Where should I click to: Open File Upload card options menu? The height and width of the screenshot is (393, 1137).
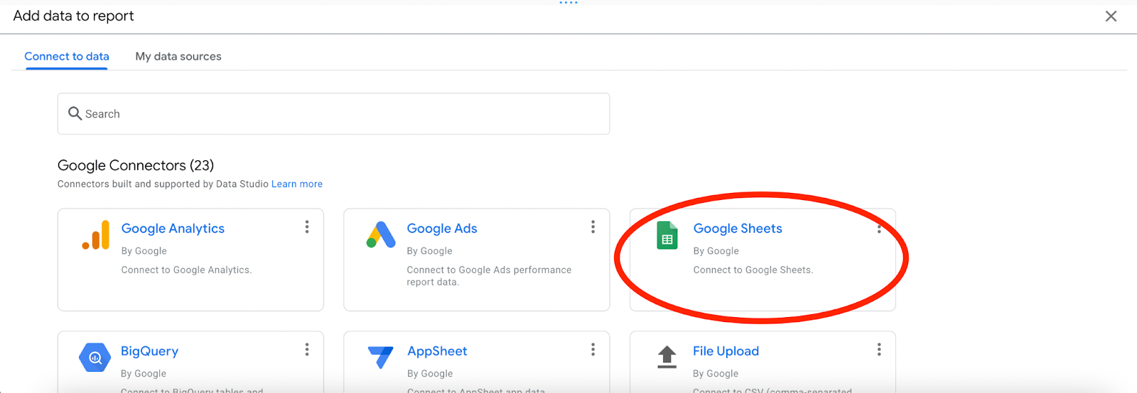click(879, 350)
